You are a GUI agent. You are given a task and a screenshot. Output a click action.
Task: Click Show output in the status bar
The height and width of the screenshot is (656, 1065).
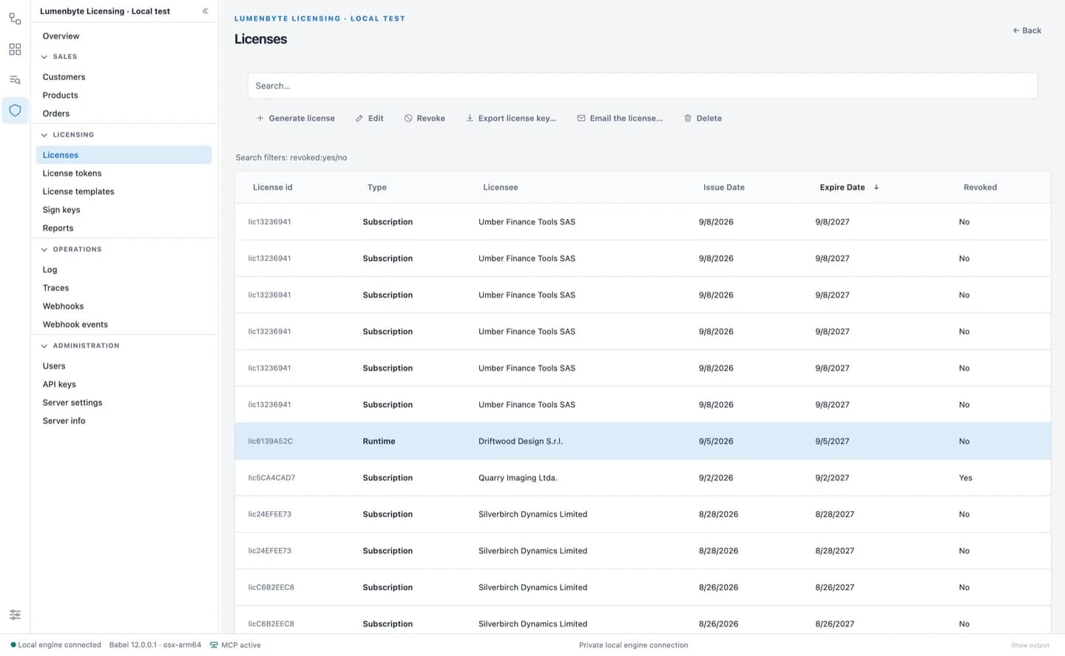pyautogui.click(x=1030, y=646)
